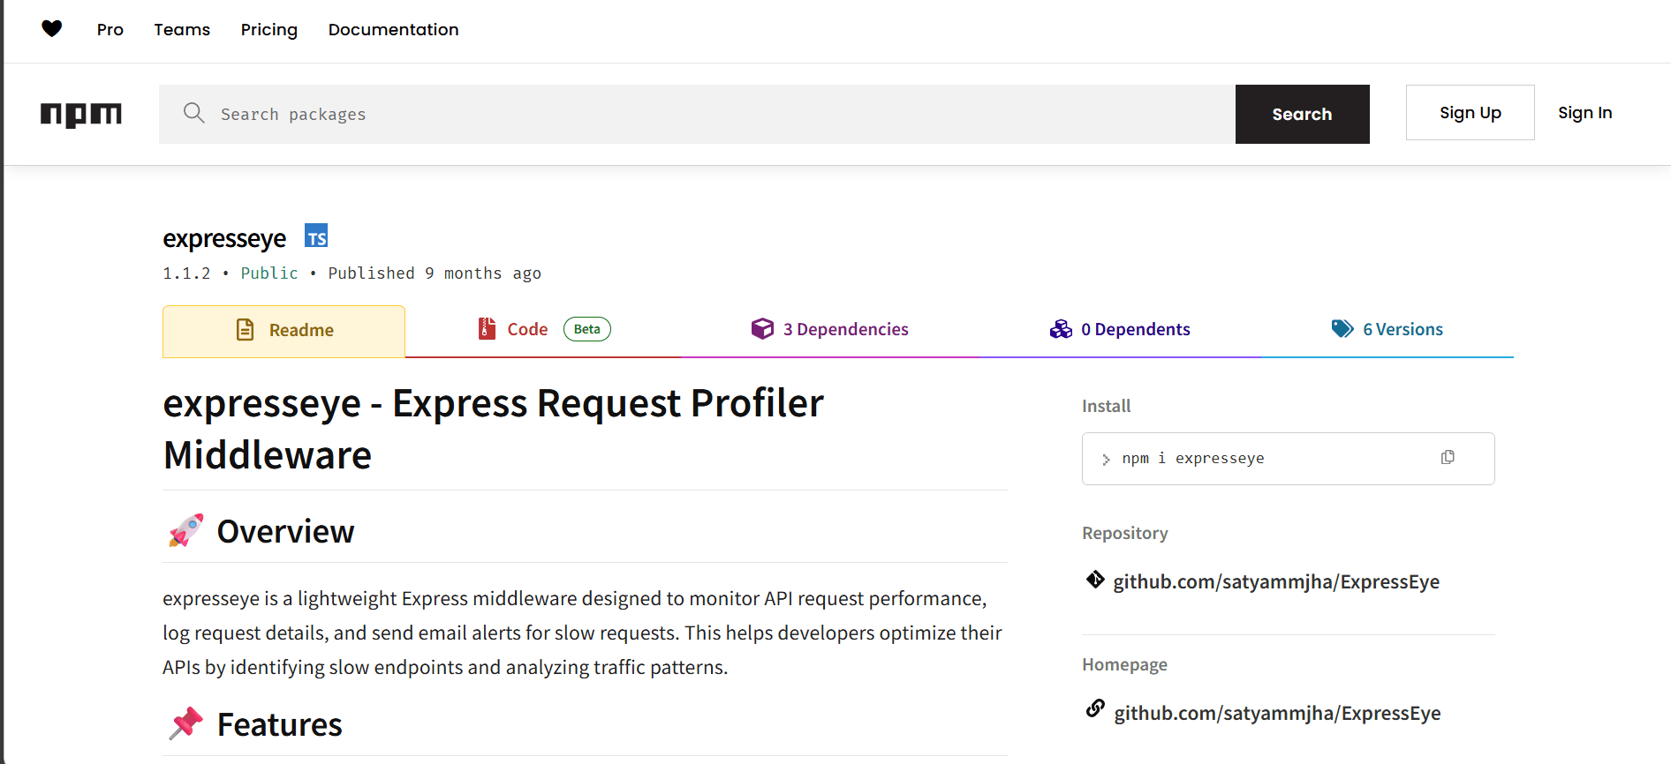The width and height of the screenshot is (1671, 764).
Task: Copy the npm install command
Action: point(1448,457)
